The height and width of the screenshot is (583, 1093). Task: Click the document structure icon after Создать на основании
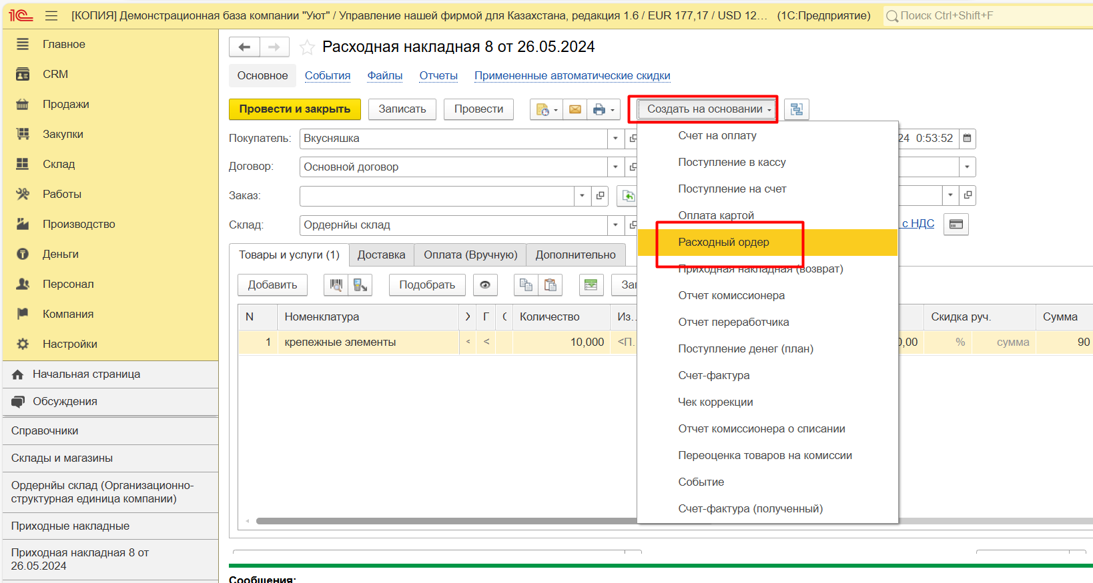click(x=797, y=109)
